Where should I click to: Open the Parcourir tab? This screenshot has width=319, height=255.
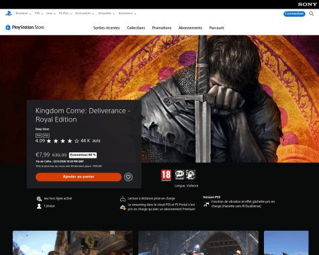pyautogui.click(x=217, y=28)
